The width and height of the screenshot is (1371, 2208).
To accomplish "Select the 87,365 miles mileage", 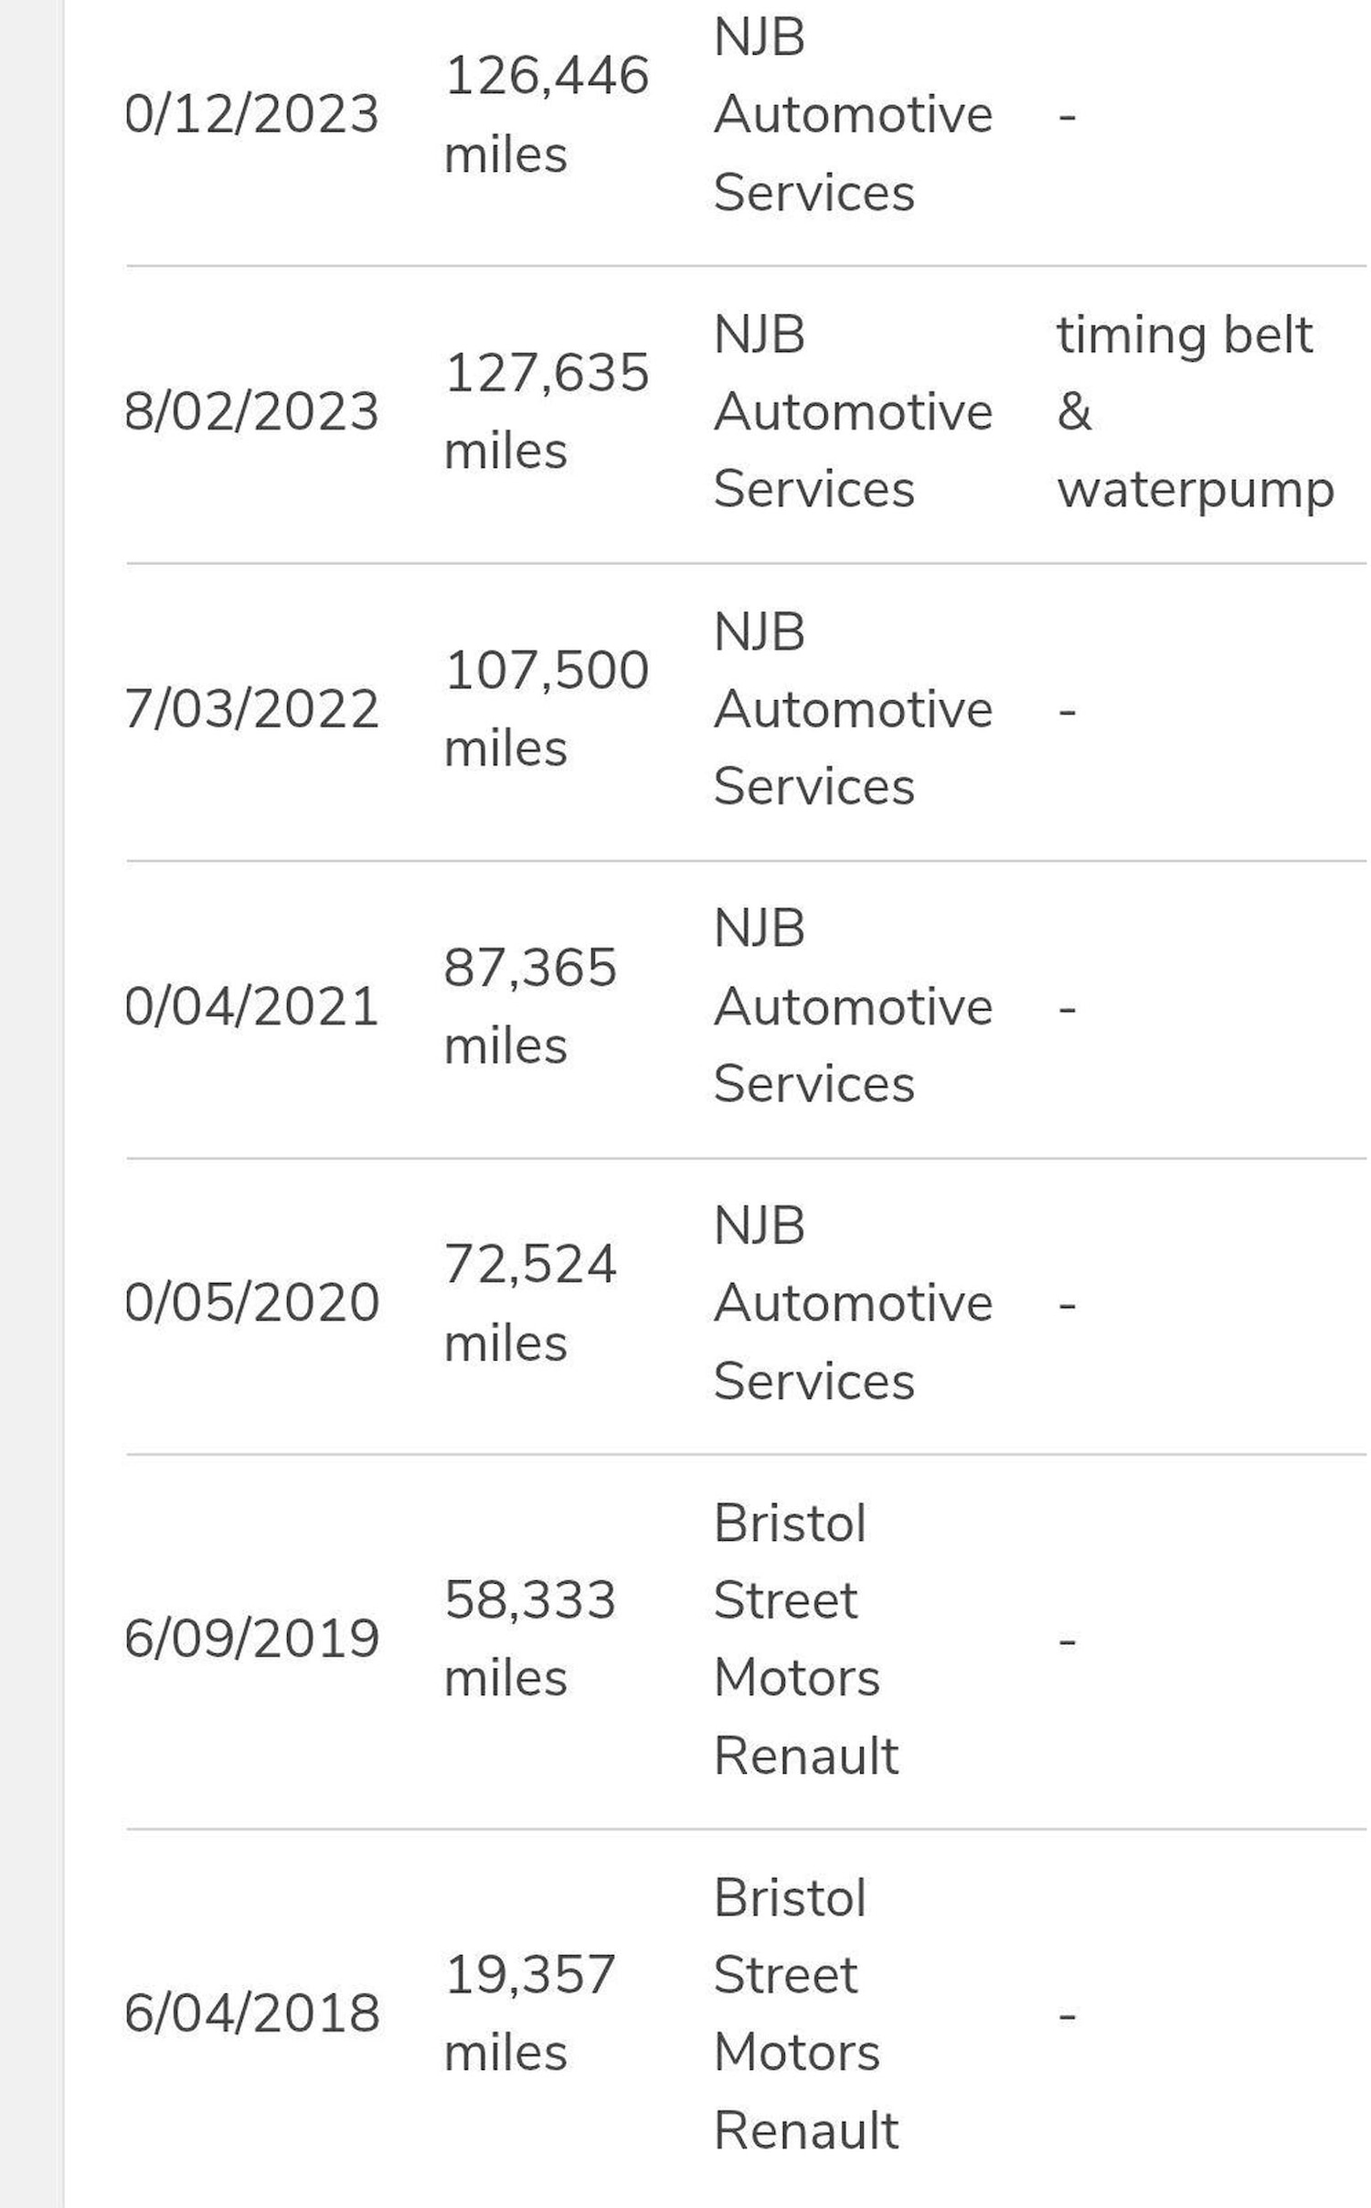I will click(530, 1006).
